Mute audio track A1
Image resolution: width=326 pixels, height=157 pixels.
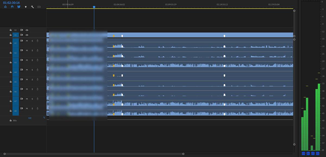point(27,41)
